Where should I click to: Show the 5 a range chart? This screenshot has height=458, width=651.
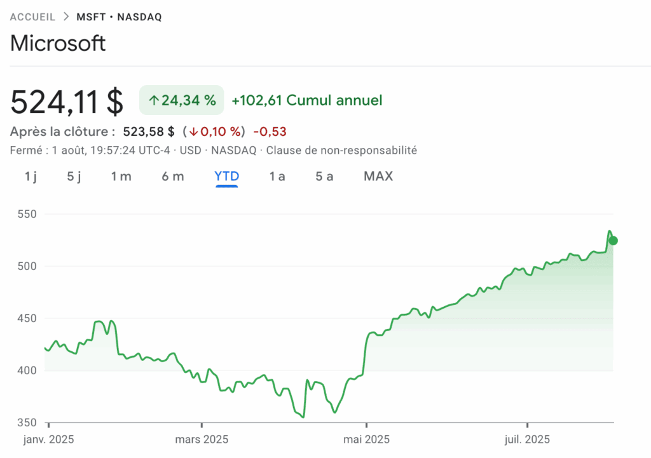324,177
